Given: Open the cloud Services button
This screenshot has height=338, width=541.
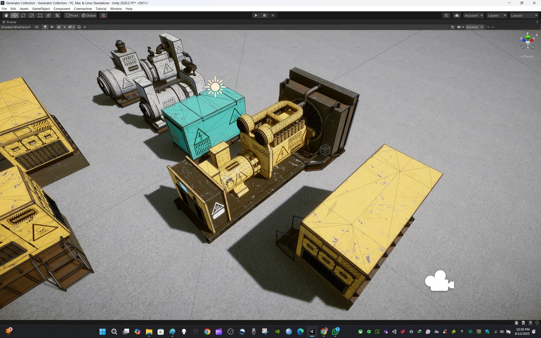Looking at the screenshot, I should click(457, 15).
